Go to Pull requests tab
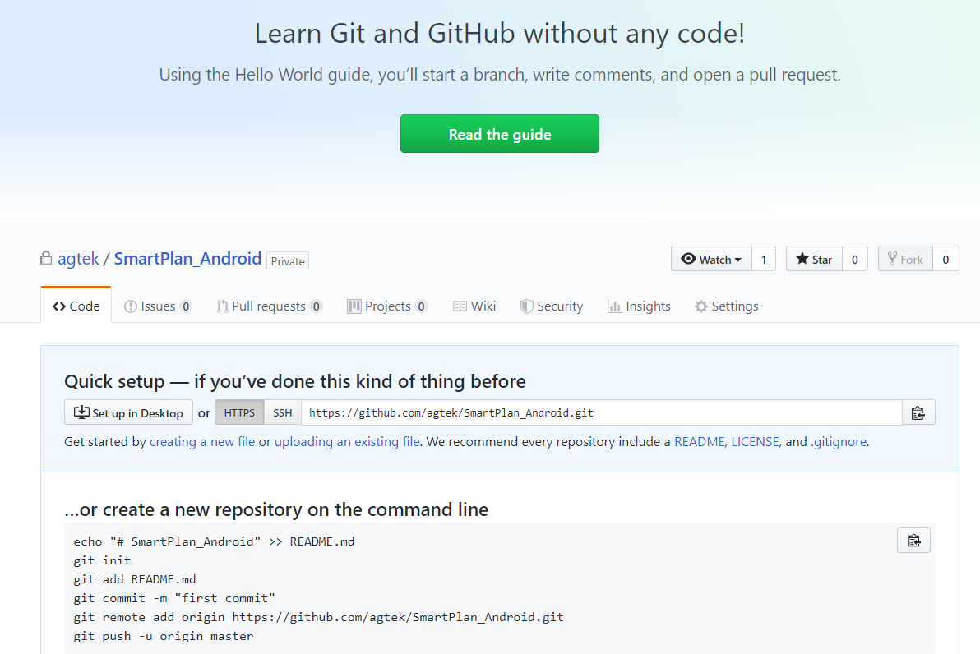The width and height of the screenshot is (980, 654). tap(269, 306)
